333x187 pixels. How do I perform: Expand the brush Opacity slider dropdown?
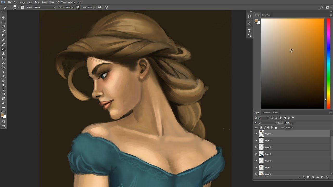pos(73,7)
